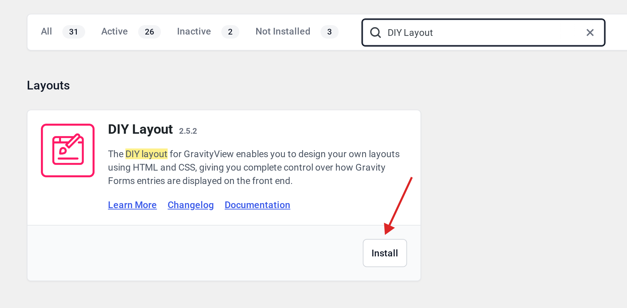The image size is (627, 308).
Task: Switch to the Active filter tab
Action: [114, 32]
